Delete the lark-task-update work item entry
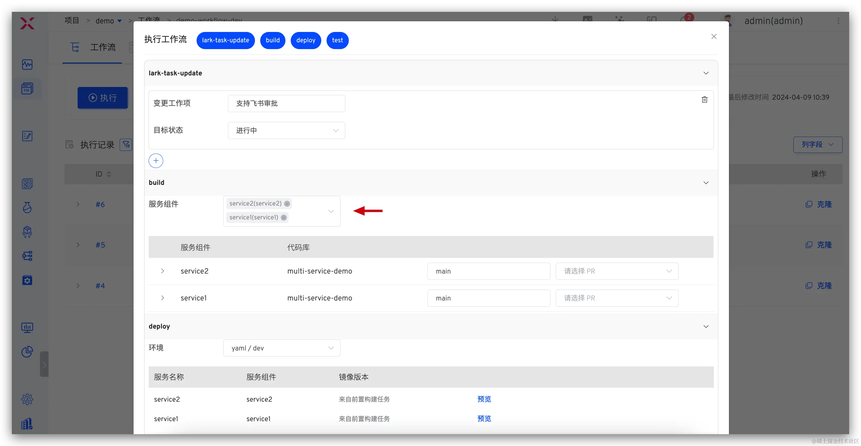The width and height of the screenshot is (861, 446). pos(704,99)
